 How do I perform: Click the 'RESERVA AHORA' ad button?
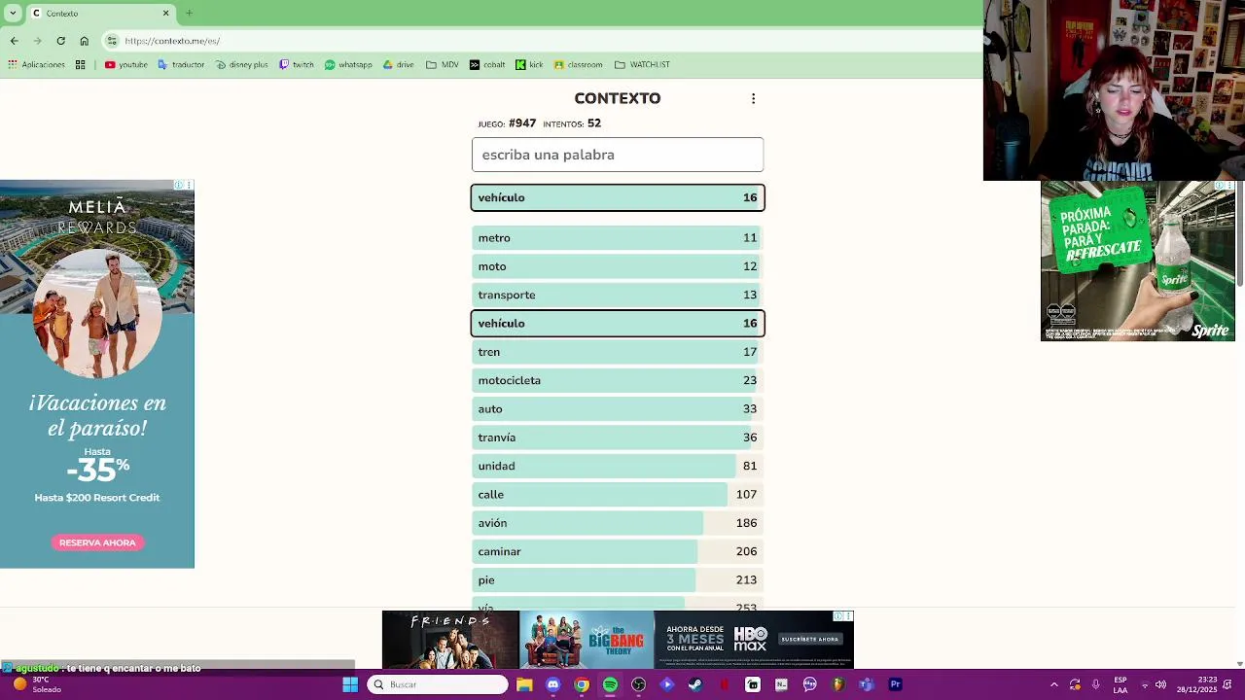coord(97,542)
